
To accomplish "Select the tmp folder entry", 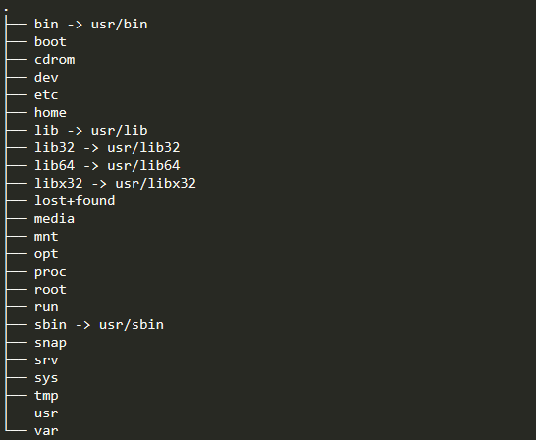I will tap(46, 396).
